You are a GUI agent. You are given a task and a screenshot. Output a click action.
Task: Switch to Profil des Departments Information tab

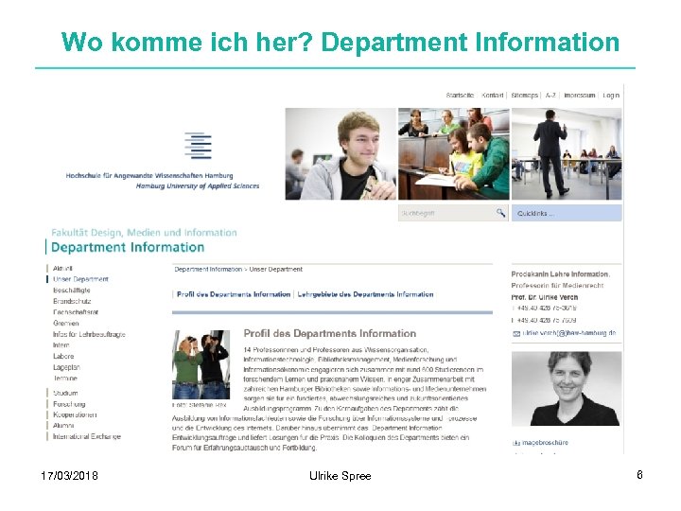[234, 294]
